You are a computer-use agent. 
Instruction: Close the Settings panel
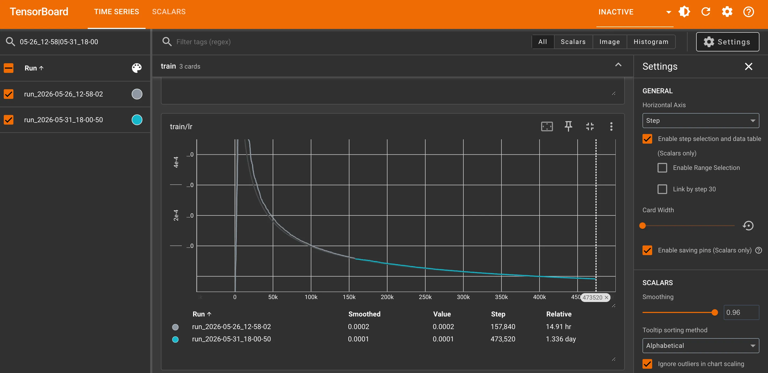tap(749, 66)
